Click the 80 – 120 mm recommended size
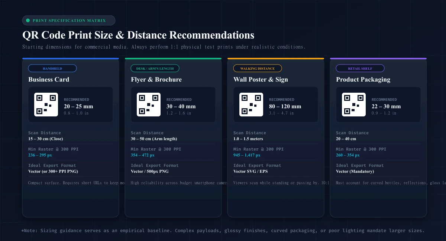Image resolution: width=446 pixels, height=241 pixels. [285, 106]
